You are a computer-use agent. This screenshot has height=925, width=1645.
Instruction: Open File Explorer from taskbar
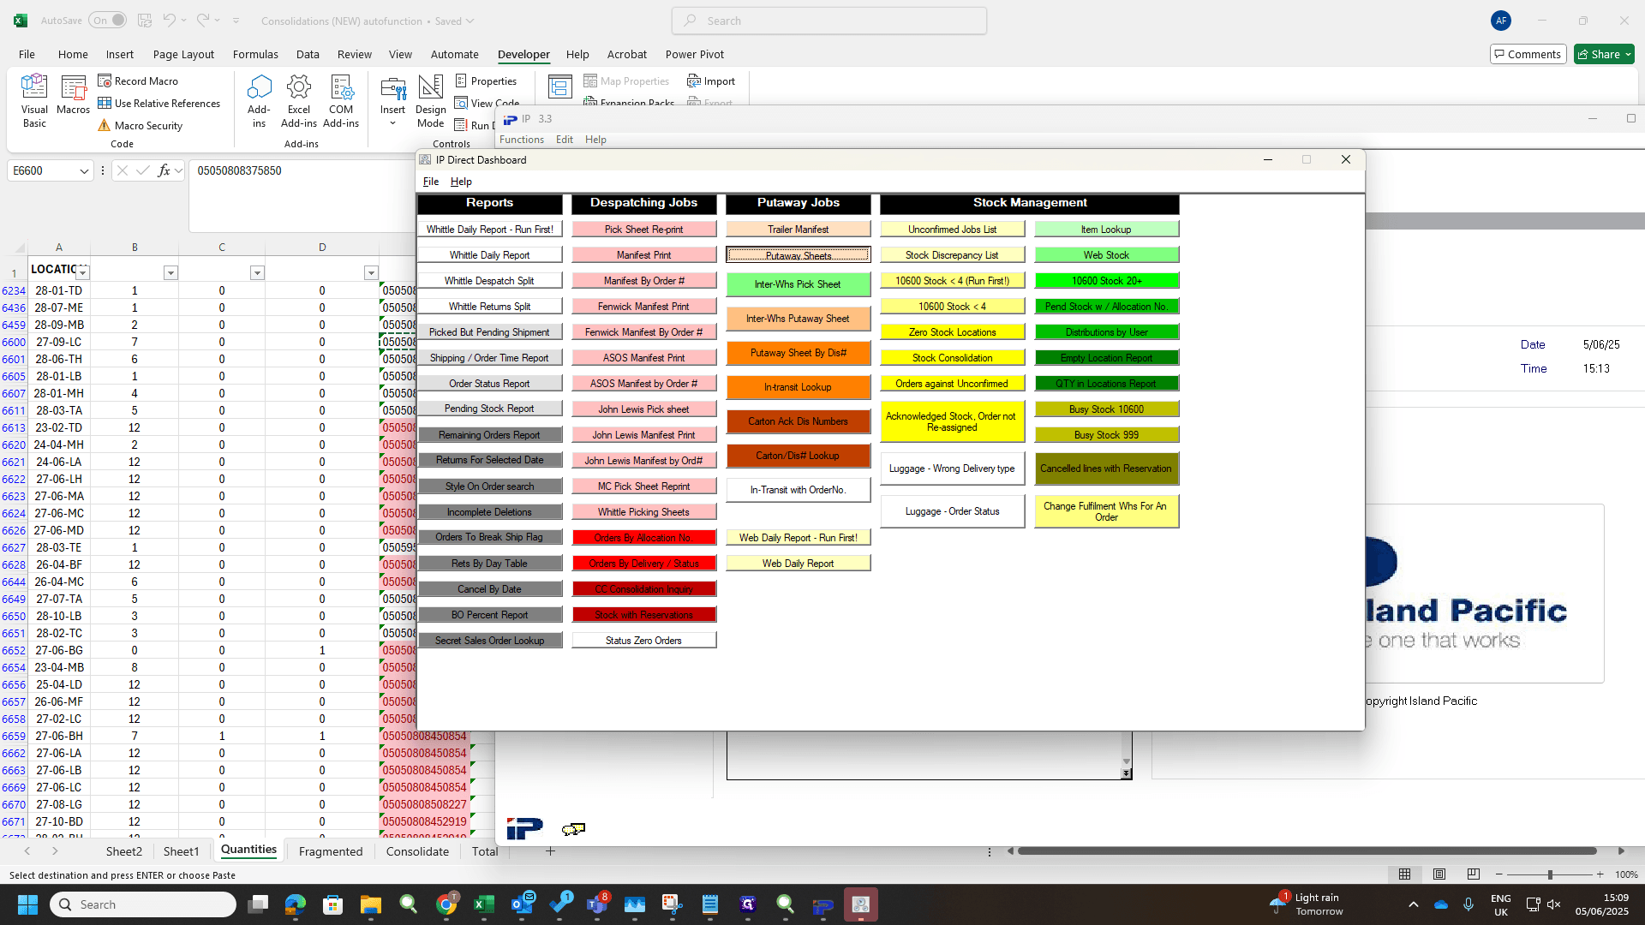coord(370,904)
